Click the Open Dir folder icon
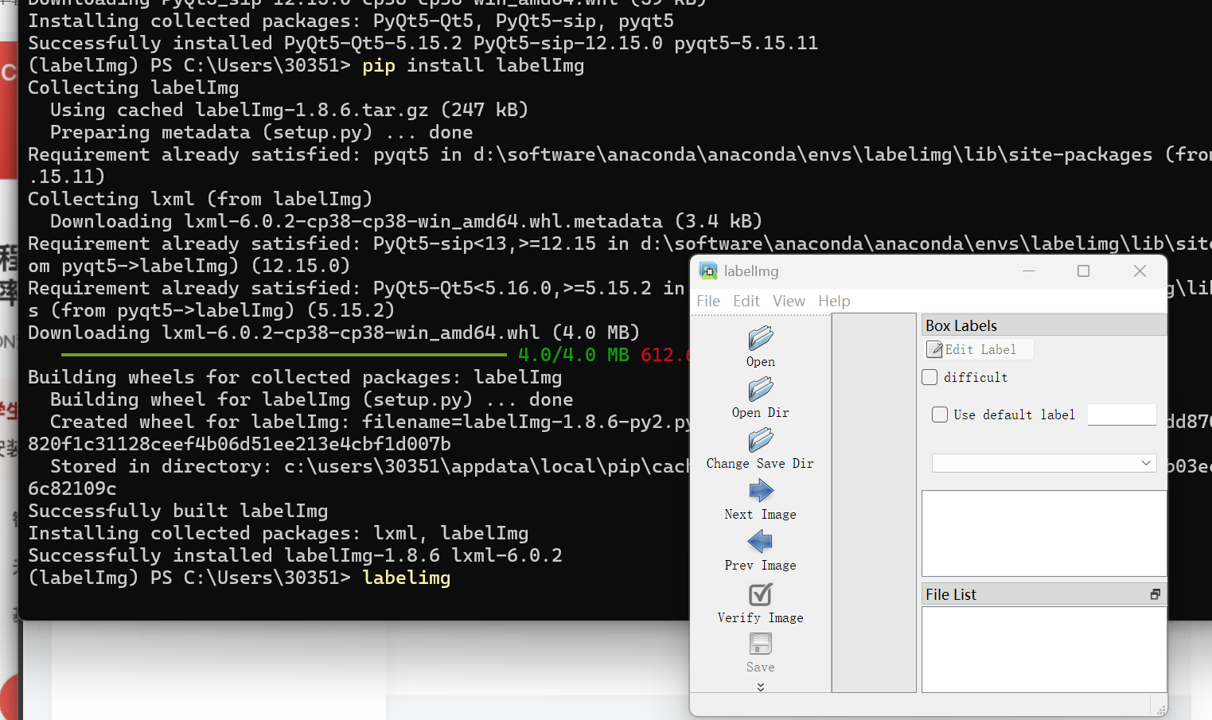This screenshot has width=1212, height=720. (760, 389)
